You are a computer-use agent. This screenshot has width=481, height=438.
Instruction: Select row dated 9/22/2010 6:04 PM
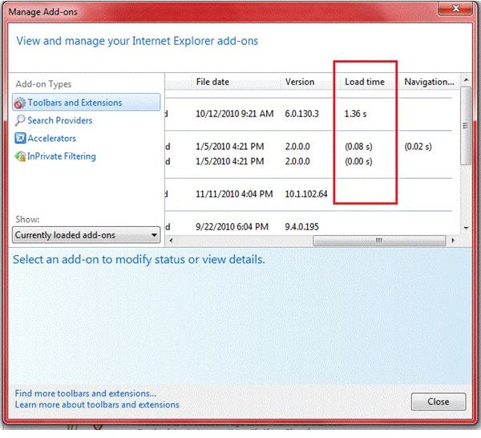[x=309, y=227]
